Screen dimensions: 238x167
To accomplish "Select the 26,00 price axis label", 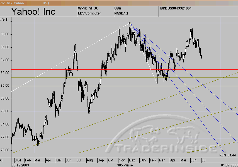I will pyautogui.click(x=5, y=111).
